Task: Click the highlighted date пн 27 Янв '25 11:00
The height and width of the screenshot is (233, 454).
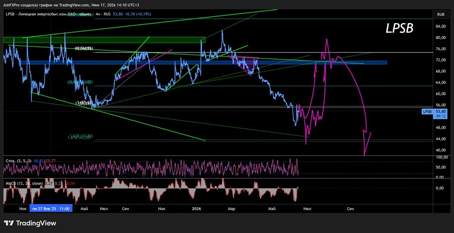Action: tap(51, 209)
